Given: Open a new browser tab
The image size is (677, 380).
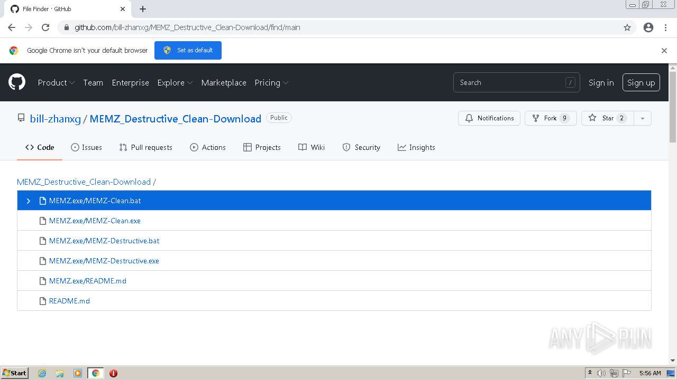Looking at the screenshot, I should tap(143, 9).
